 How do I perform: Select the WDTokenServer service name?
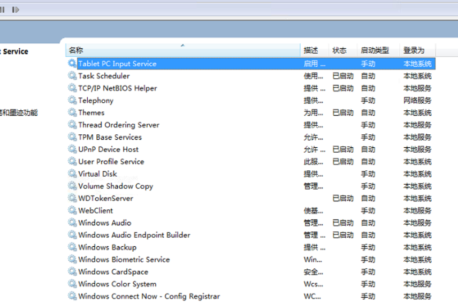pyautogui.click(x=106, y=199)
